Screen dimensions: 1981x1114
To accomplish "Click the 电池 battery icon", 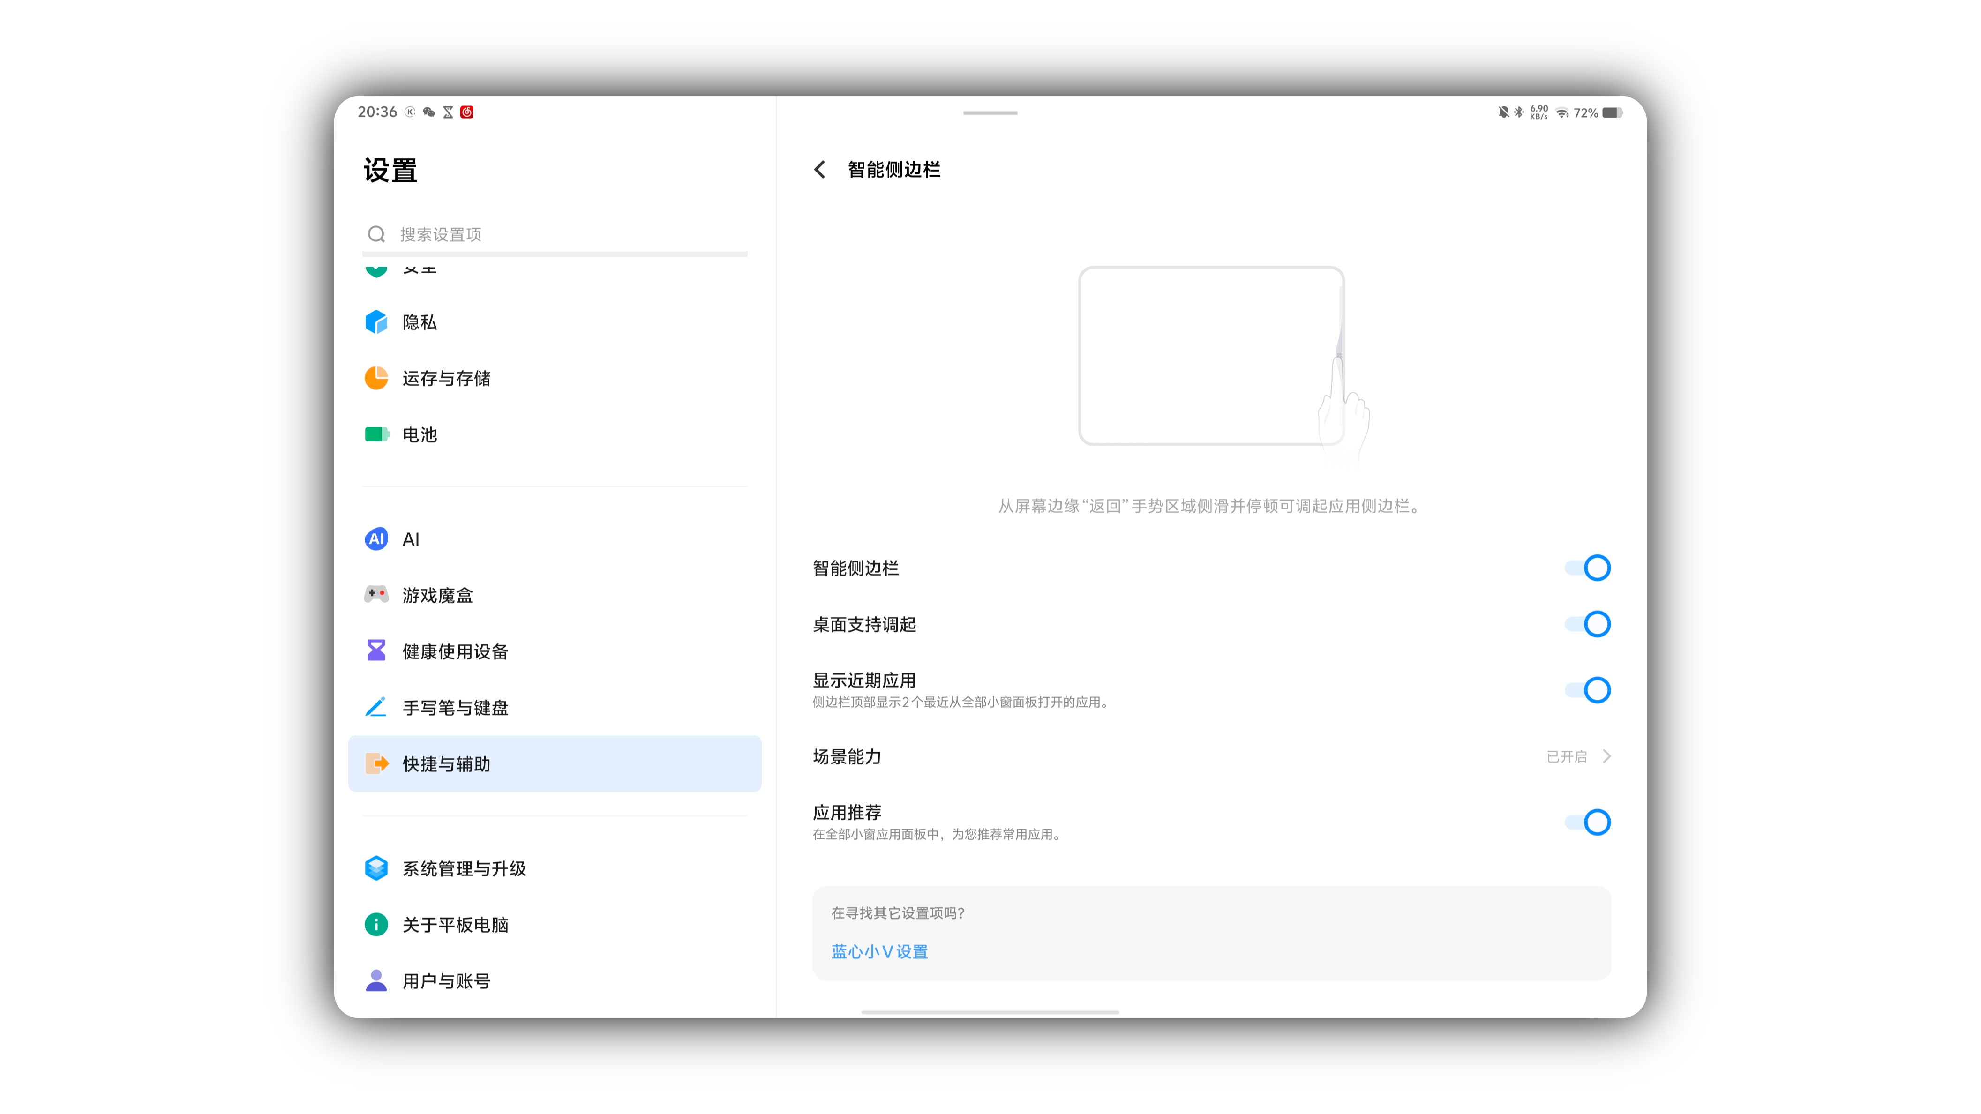I will tap(376, 434).
